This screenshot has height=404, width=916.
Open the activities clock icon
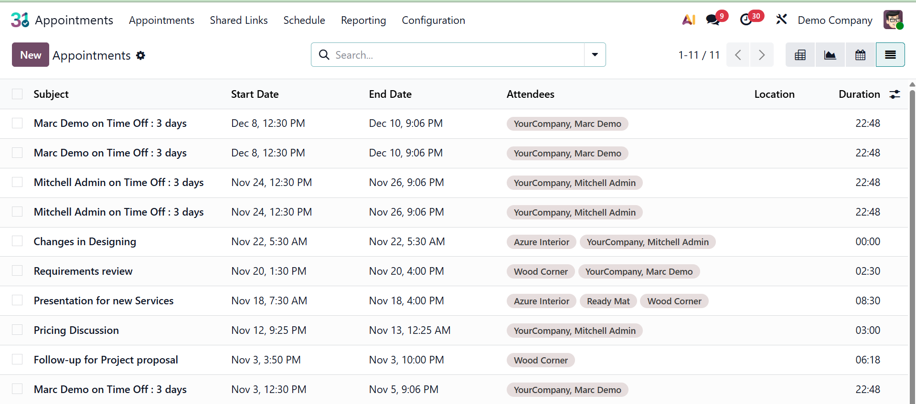(746, 20)
